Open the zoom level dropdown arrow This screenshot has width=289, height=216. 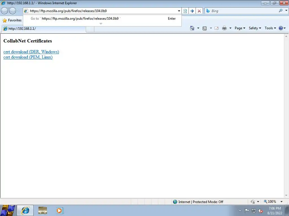(281, 202)
